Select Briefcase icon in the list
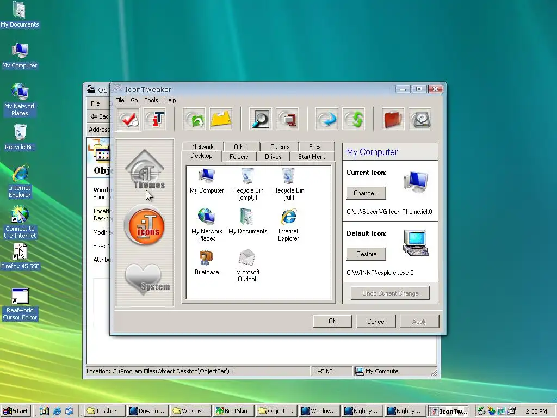Screen dimensions: 557x418 [207, 262]
